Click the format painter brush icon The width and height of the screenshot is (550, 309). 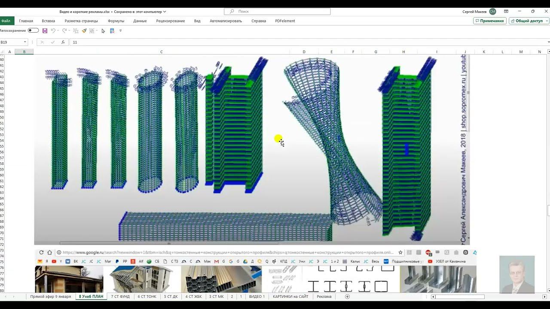[x=84, y=31]
